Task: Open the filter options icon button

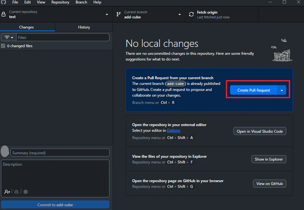Action: 9,37
